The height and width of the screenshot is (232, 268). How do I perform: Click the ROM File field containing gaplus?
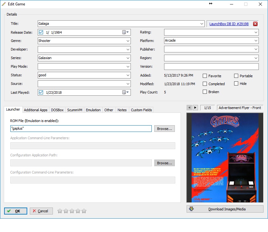point(81,129)
